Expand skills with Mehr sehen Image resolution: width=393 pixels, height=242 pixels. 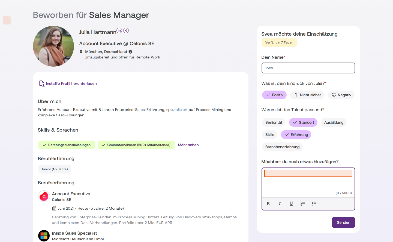pyautogui.click(x=188, y=145)
